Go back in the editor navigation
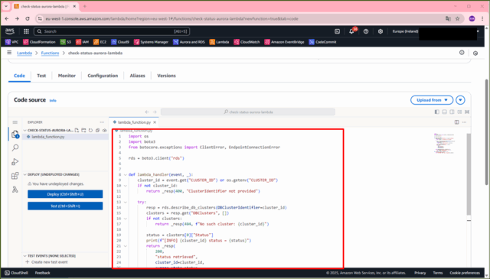490x279 pixels. tap(147, 112)
